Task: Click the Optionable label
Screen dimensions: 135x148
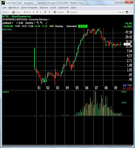Action: (72, 26)
